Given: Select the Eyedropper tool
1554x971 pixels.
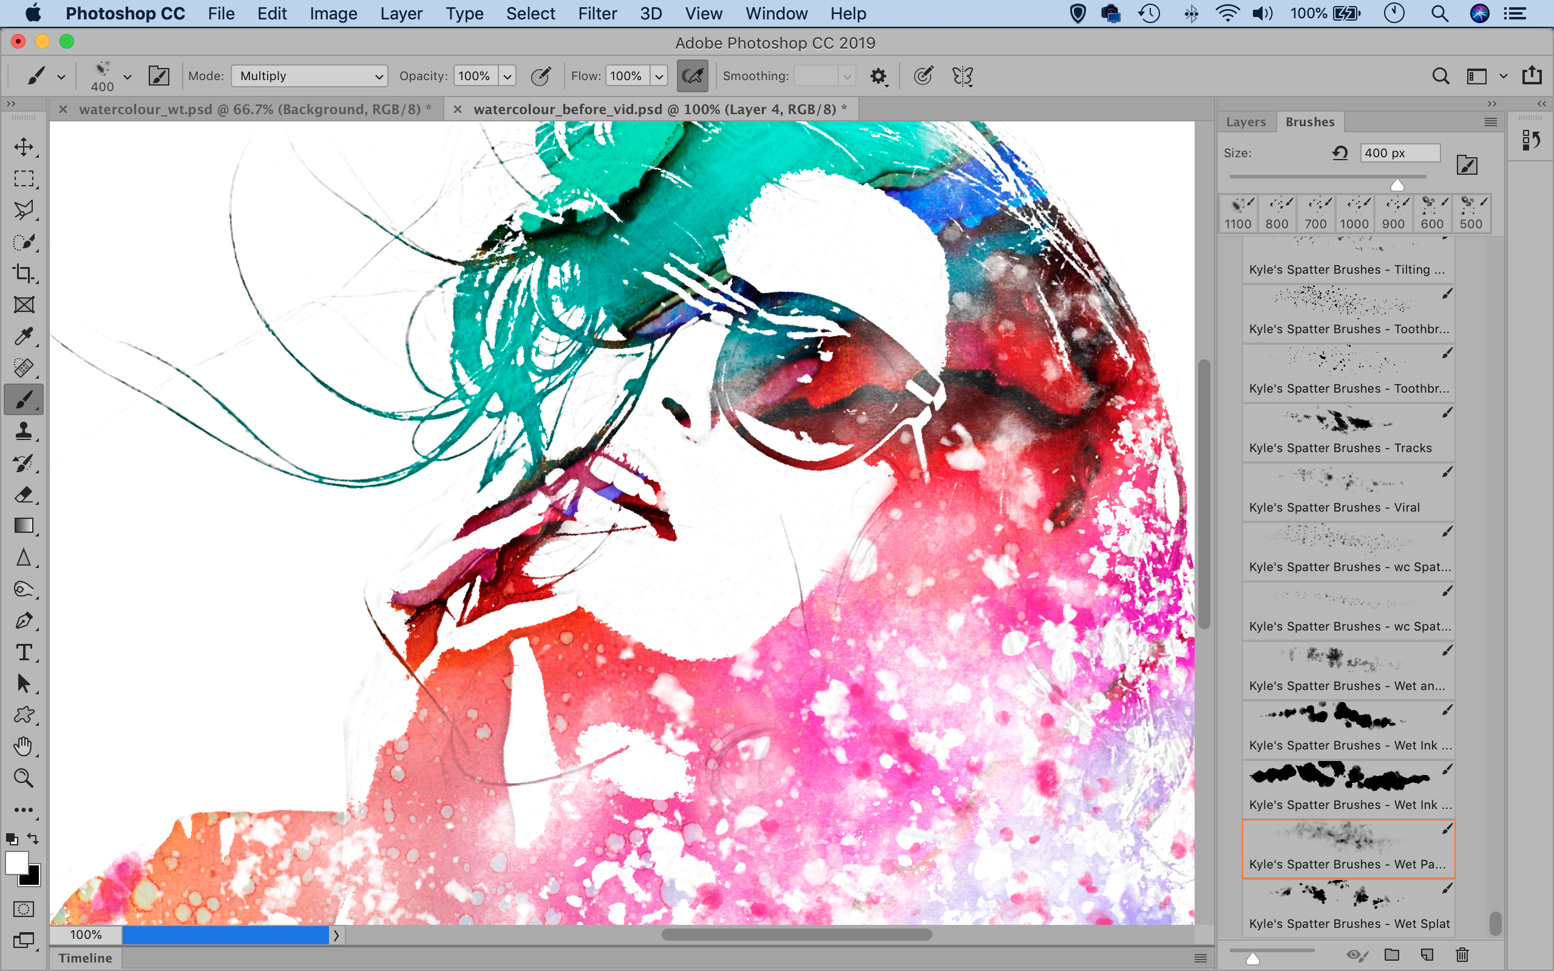Looking at the screenshot, I should pos(24,336).
